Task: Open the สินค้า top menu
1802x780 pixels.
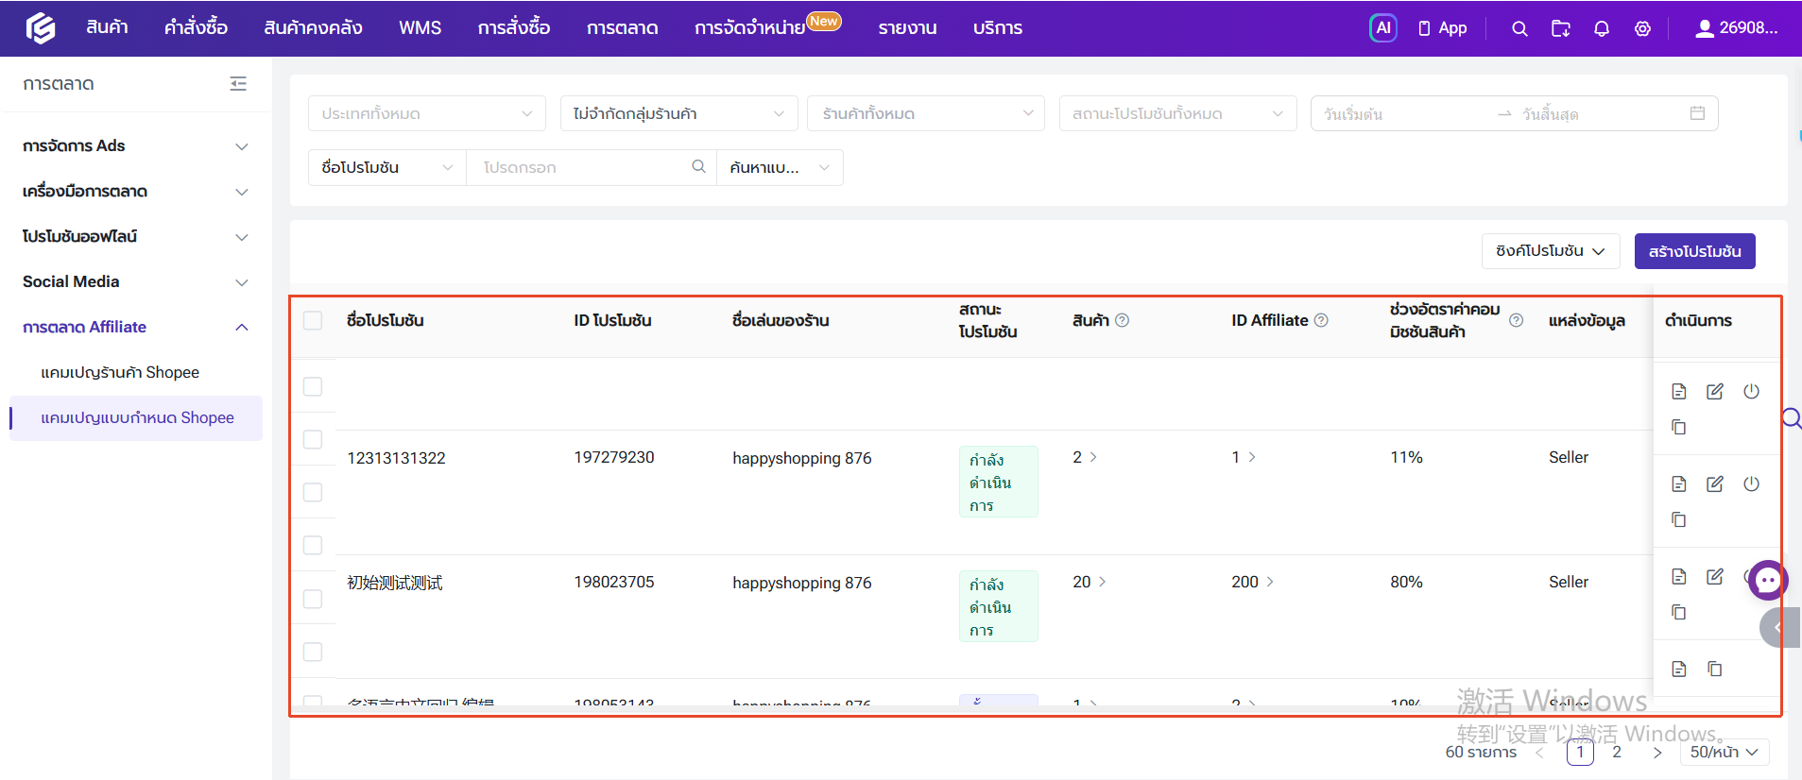Action: 107,28
